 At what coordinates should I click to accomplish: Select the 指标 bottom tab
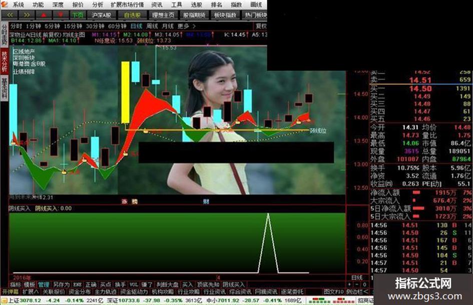tap(15, 284)
